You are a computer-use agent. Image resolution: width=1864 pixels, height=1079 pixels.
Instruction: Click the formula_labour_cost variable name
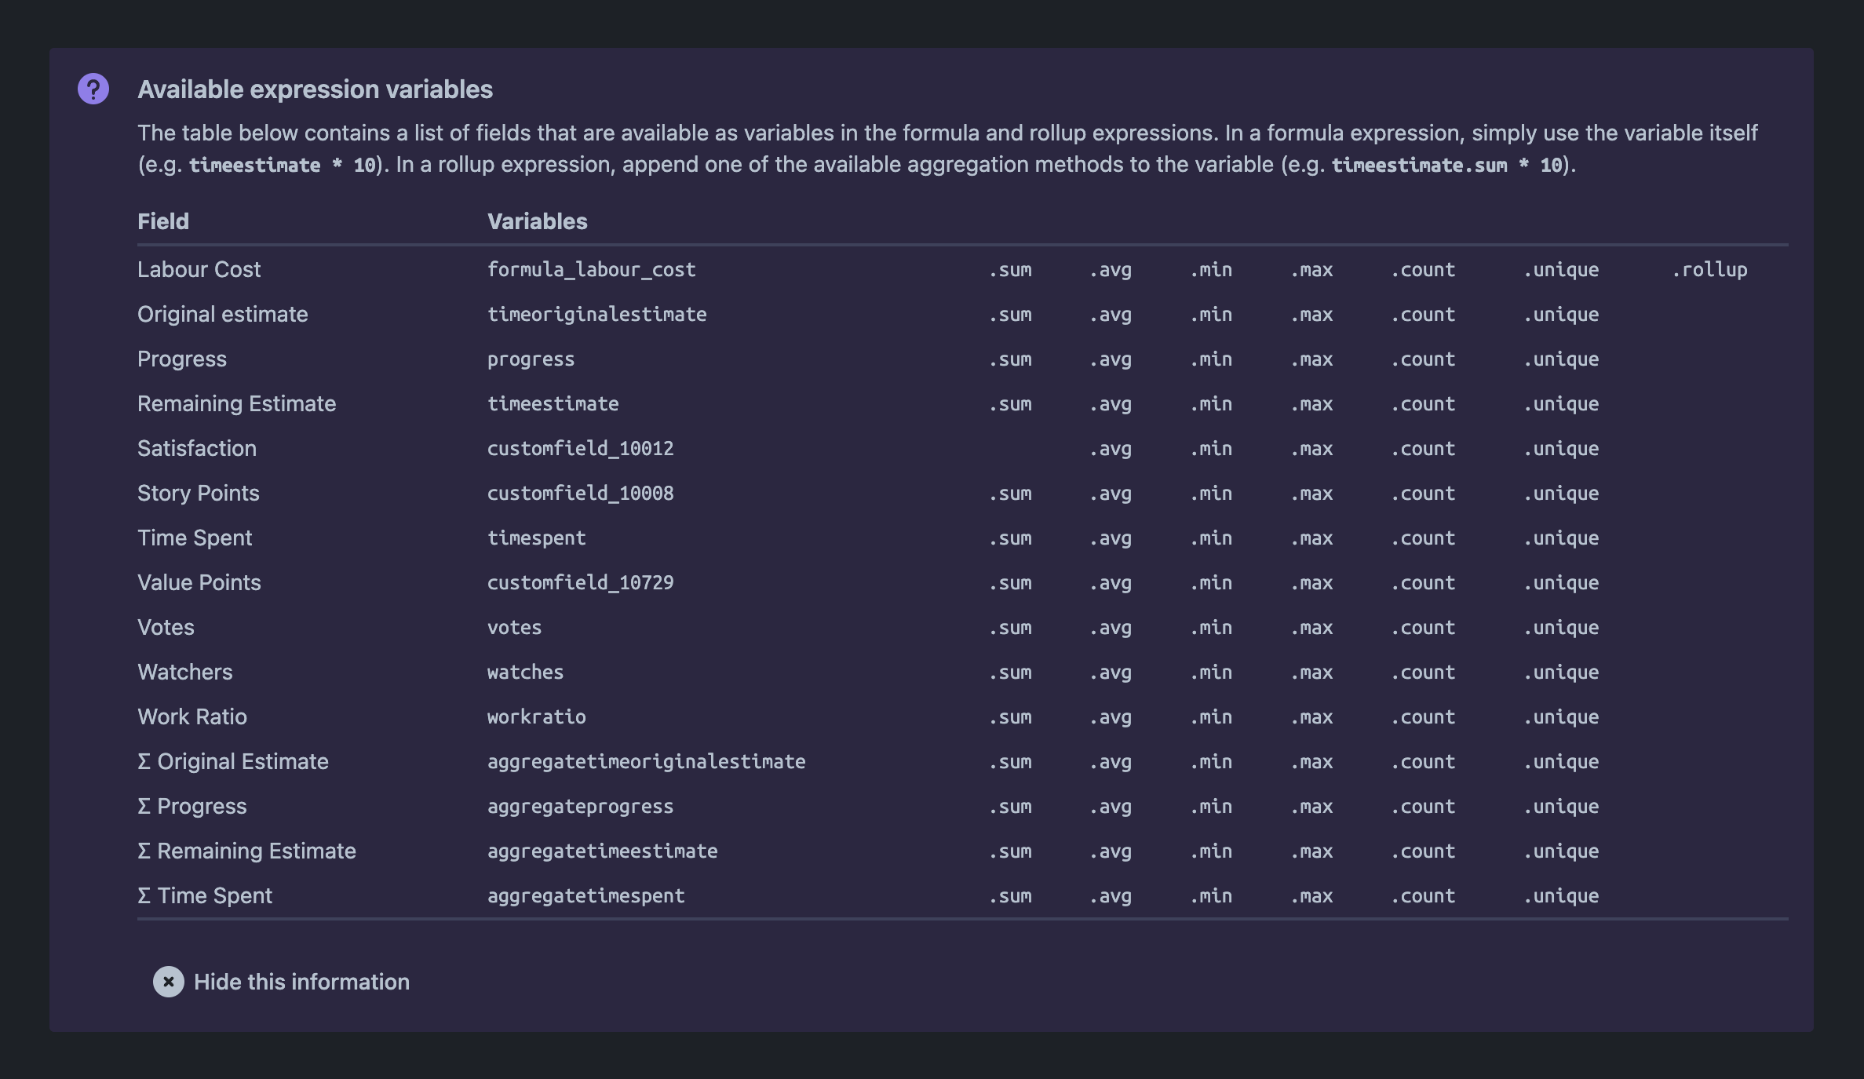point(591,269)
